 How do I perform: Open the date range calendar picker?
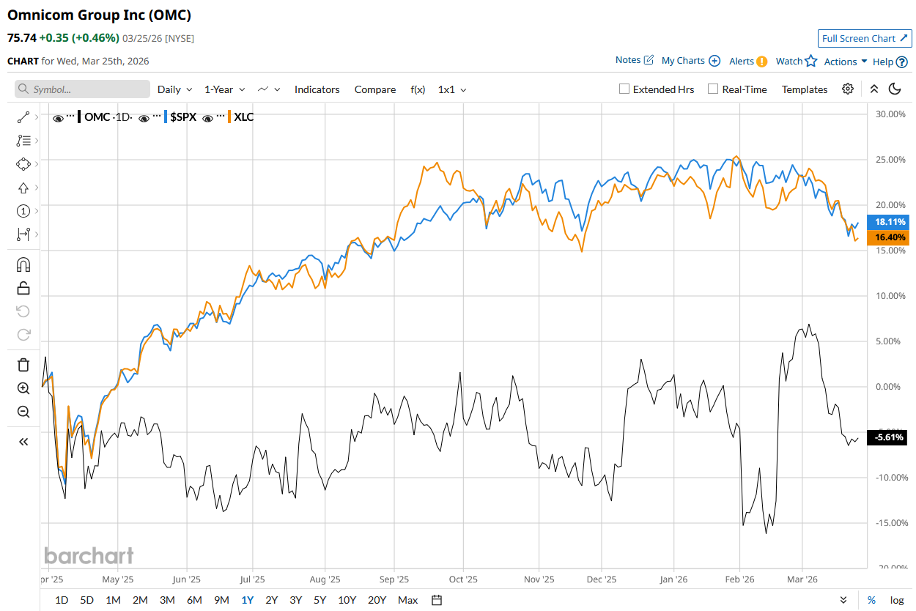437,600
